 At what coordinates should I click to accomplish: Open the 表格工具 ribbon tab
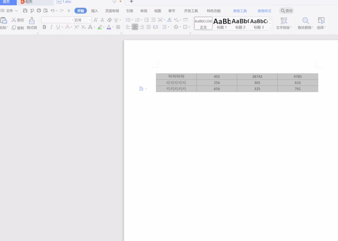[240, 11]
